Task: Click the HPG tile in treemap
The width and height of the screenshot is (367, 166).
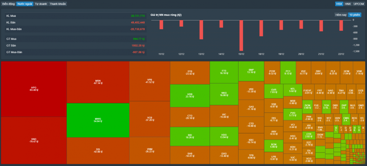Action: tap(34, 89)
